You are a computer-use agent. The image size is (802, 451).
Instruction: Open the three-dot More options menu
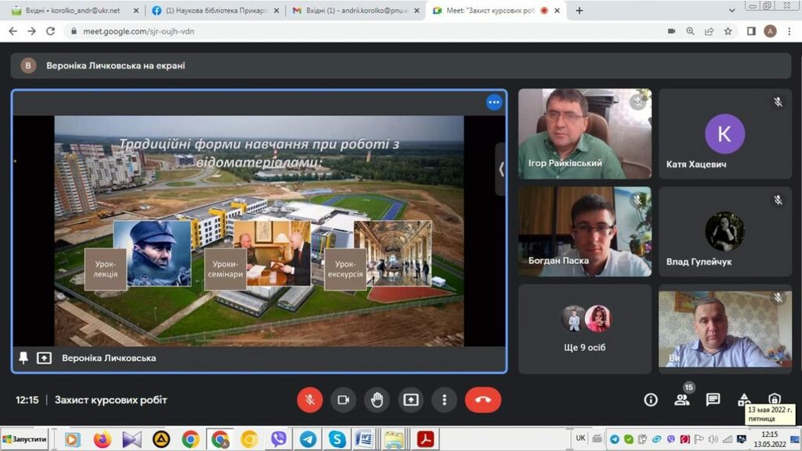pyautogui.click(x=444, y=399)
